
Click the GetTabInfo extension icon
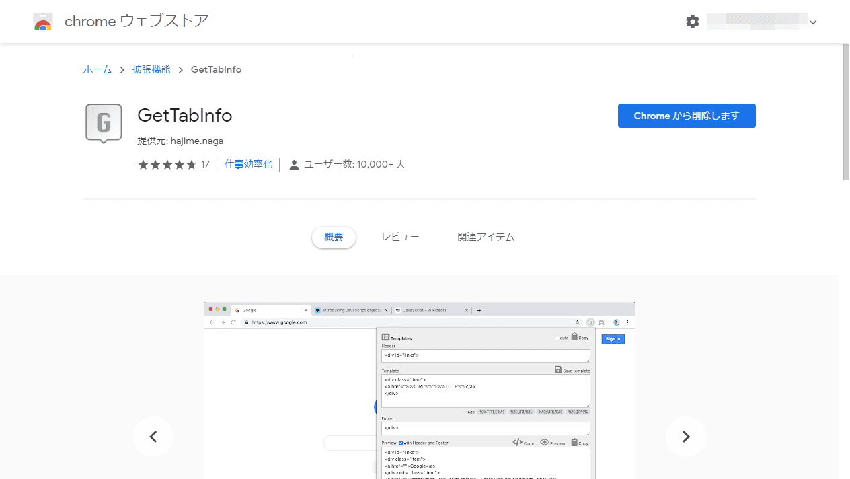click(x=104, y=124)
